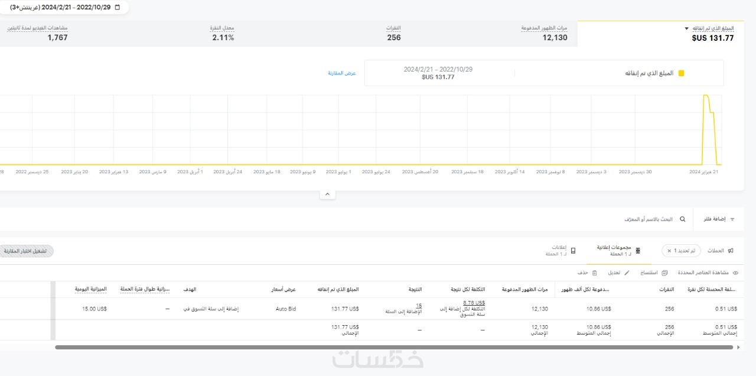Image resolution: width=756 pixels, height=376 pixels.
Task: Open the إعلانات ads tab
Action: point(561,251)
